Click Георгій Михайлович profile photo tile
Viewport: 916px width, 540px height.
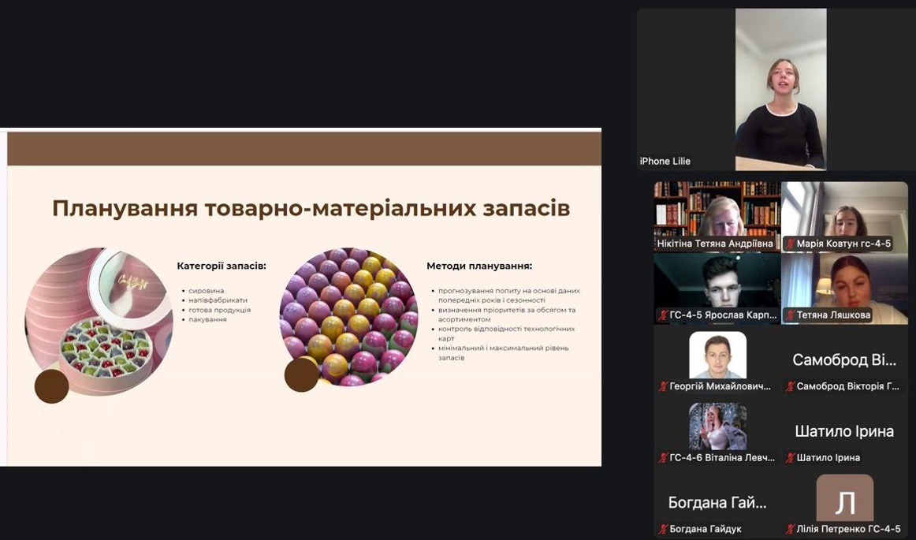pyautogui.click(x=717, y=356)
